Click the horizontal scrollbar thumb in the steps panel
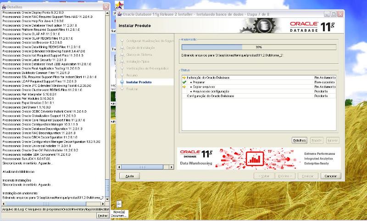The width and height of the screenshot is (367, 221). [142, 167]
